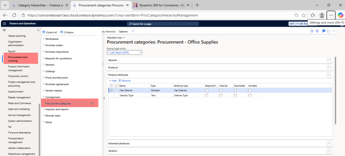345x156 pixels.
Task: Collapse the navigation pane hamburger icon
Action: coord(4,30)
